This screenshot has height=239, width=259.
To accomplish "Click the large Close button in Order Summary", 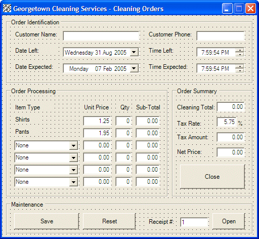I will [x=212, y=177].
